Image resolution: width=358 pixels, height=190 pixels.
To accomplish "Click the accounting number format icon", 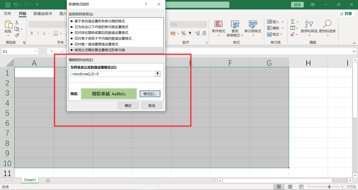I will coord(173,33).
